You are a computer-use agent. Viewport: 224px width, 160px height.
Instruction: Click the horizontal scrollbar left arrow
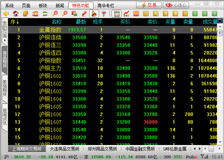[205, 149]
